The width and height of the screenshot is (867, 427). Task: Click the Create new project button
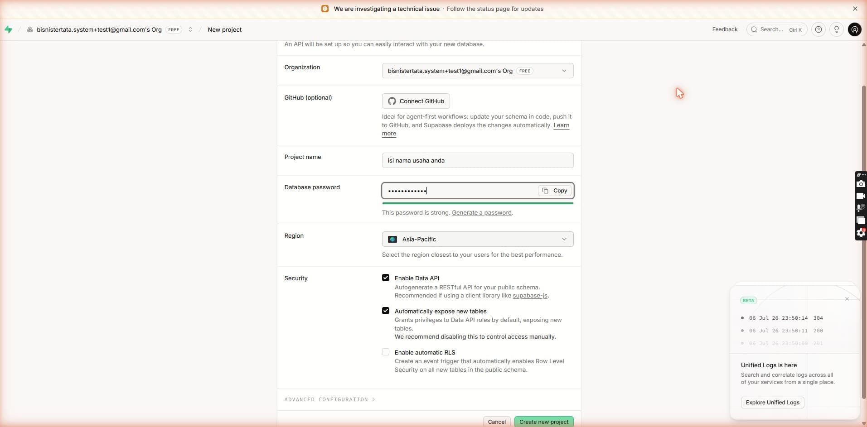(x=544, y=422)
